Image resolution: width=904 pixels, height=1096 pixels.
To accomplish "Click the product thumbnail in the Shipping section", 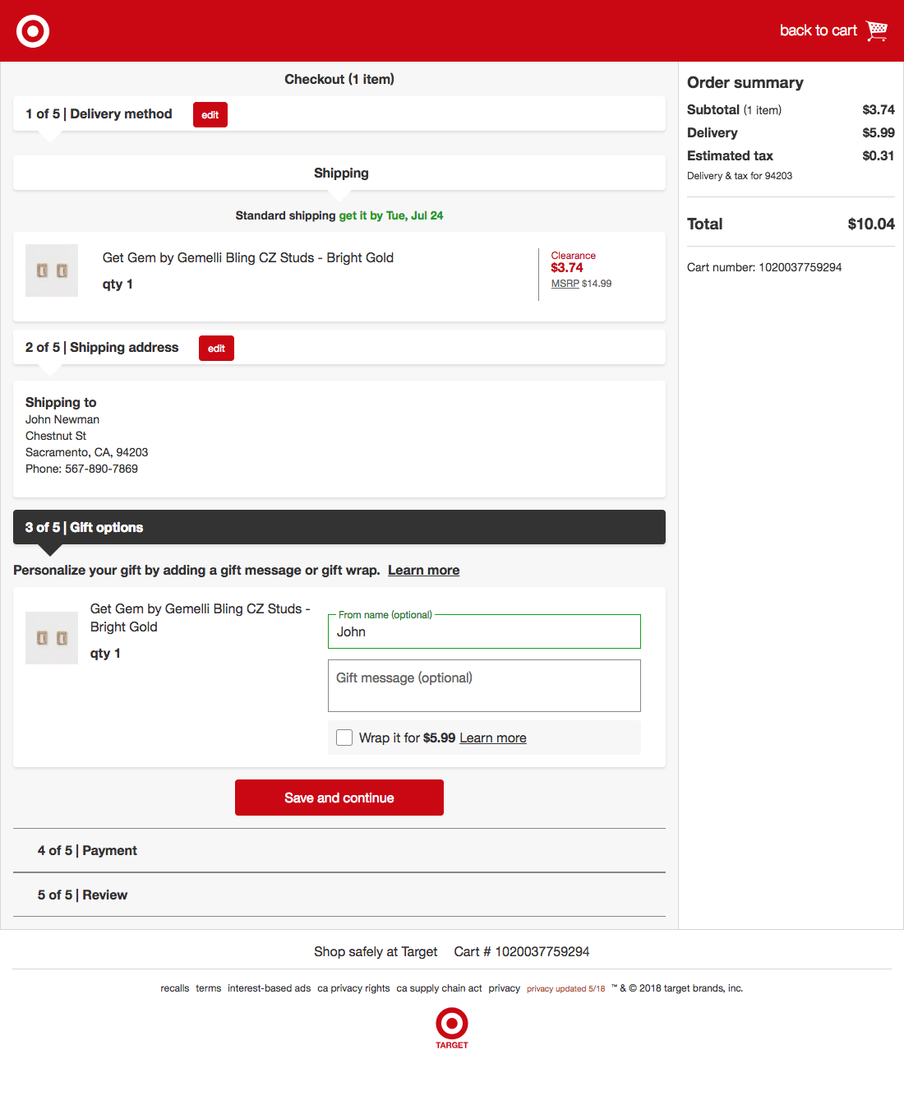I will point(51,271).
